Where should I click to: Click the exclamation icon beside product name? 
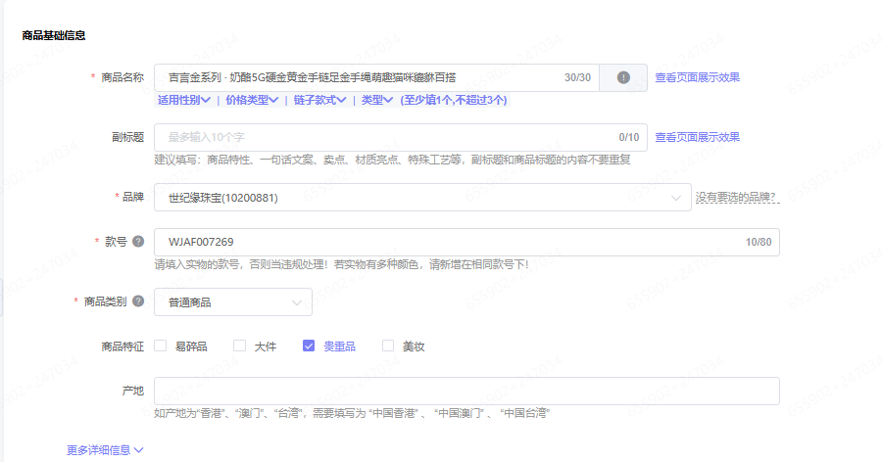(x=622, y=77)
